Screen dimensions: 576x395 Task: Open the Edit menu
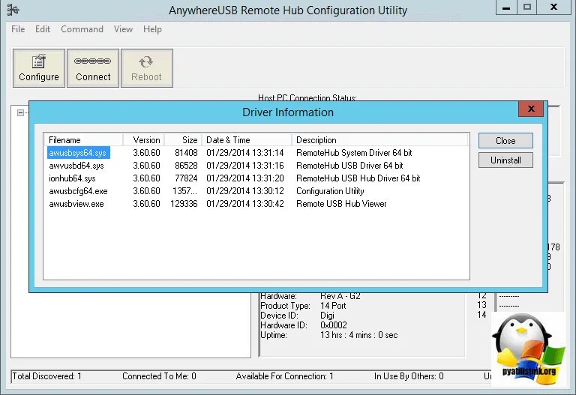point(43,29)
